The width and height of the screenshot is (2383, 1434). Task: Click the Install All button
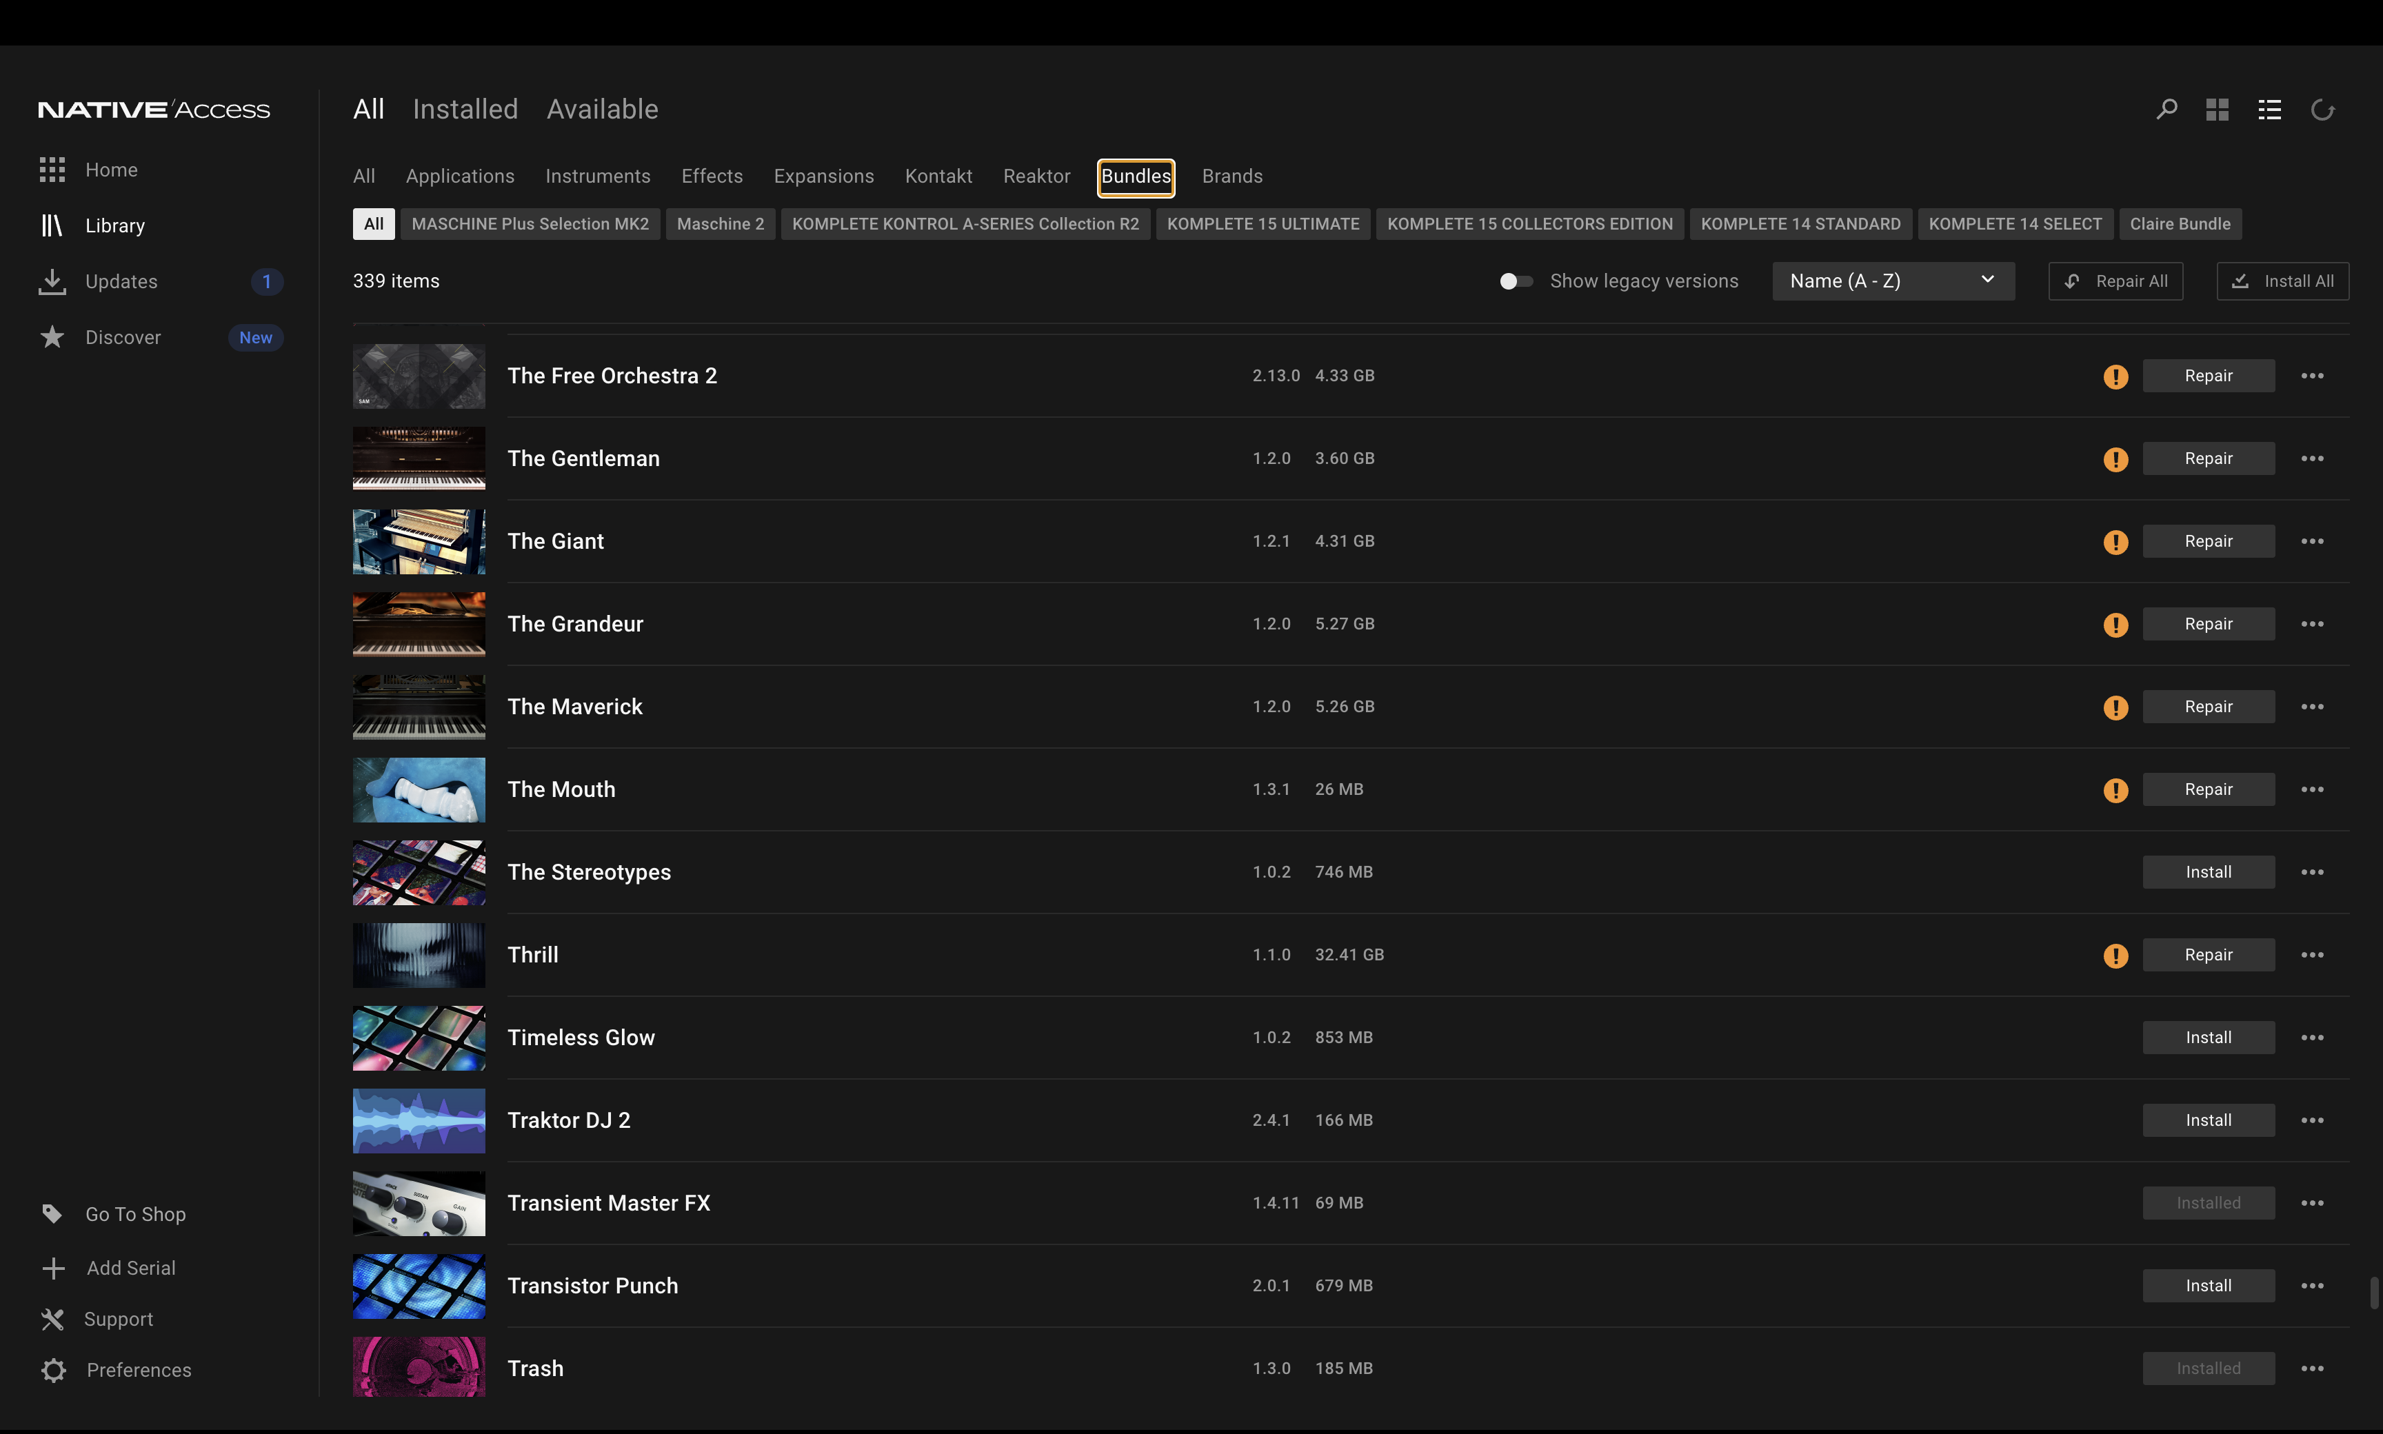click(2282, 281)
